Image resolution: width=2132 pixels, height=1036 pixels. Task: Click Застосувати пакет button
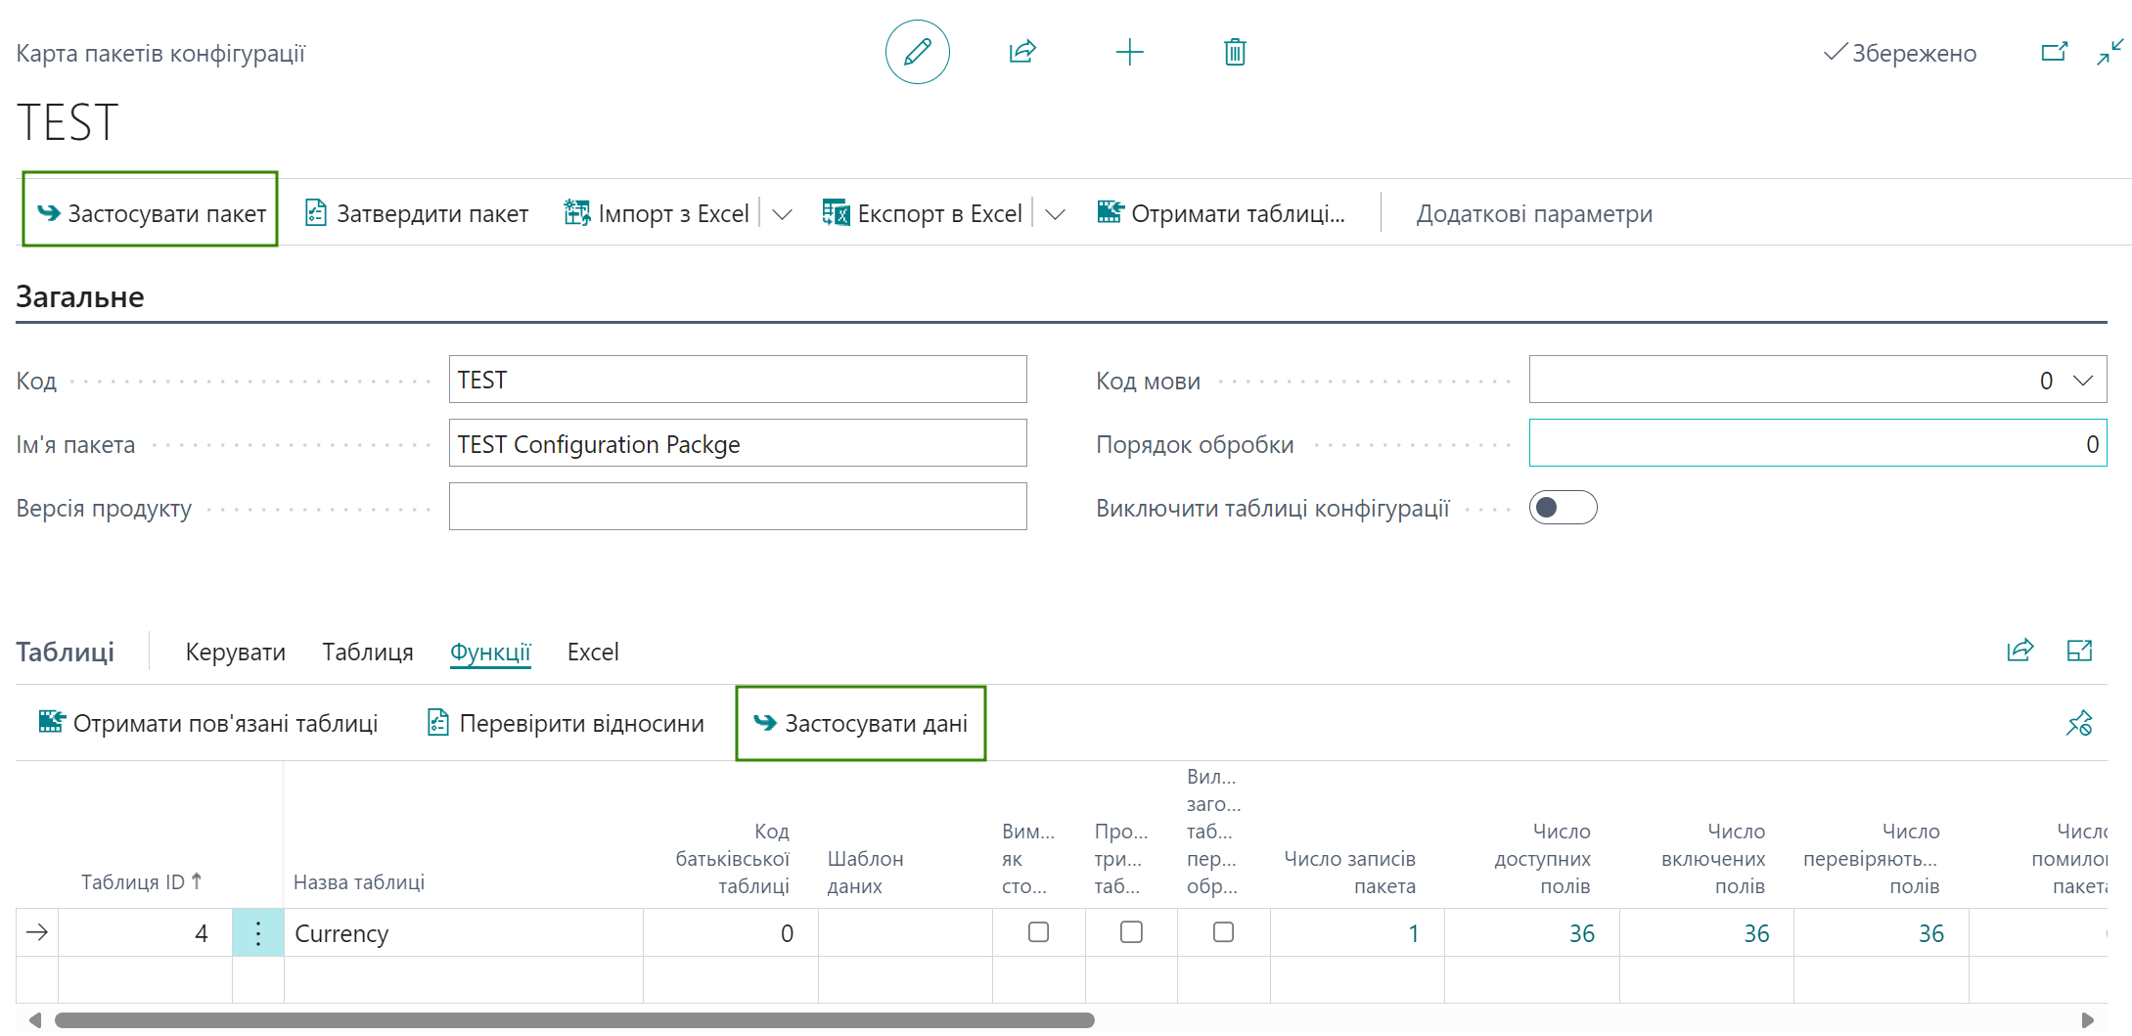pyautogui.click(x=151, y=213)
